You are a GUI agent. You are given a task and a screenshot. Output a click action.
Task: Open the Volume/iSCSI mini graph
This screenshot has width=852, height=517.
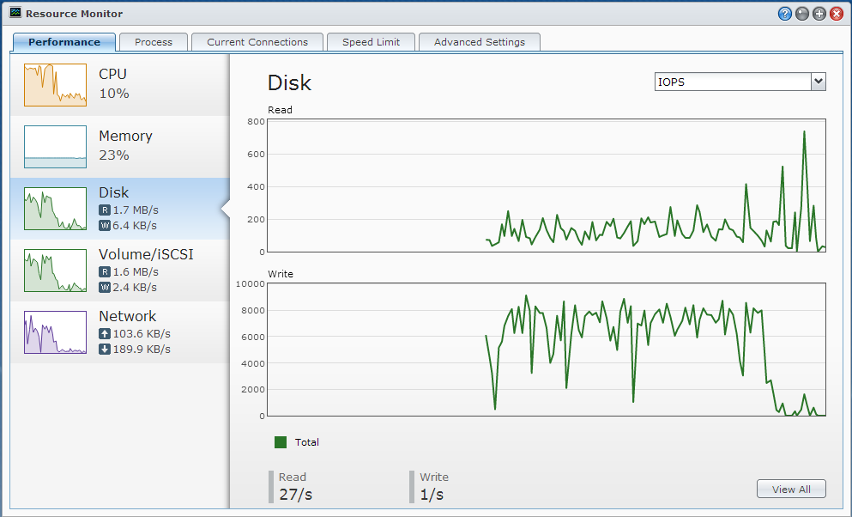(x=55, y=271)
